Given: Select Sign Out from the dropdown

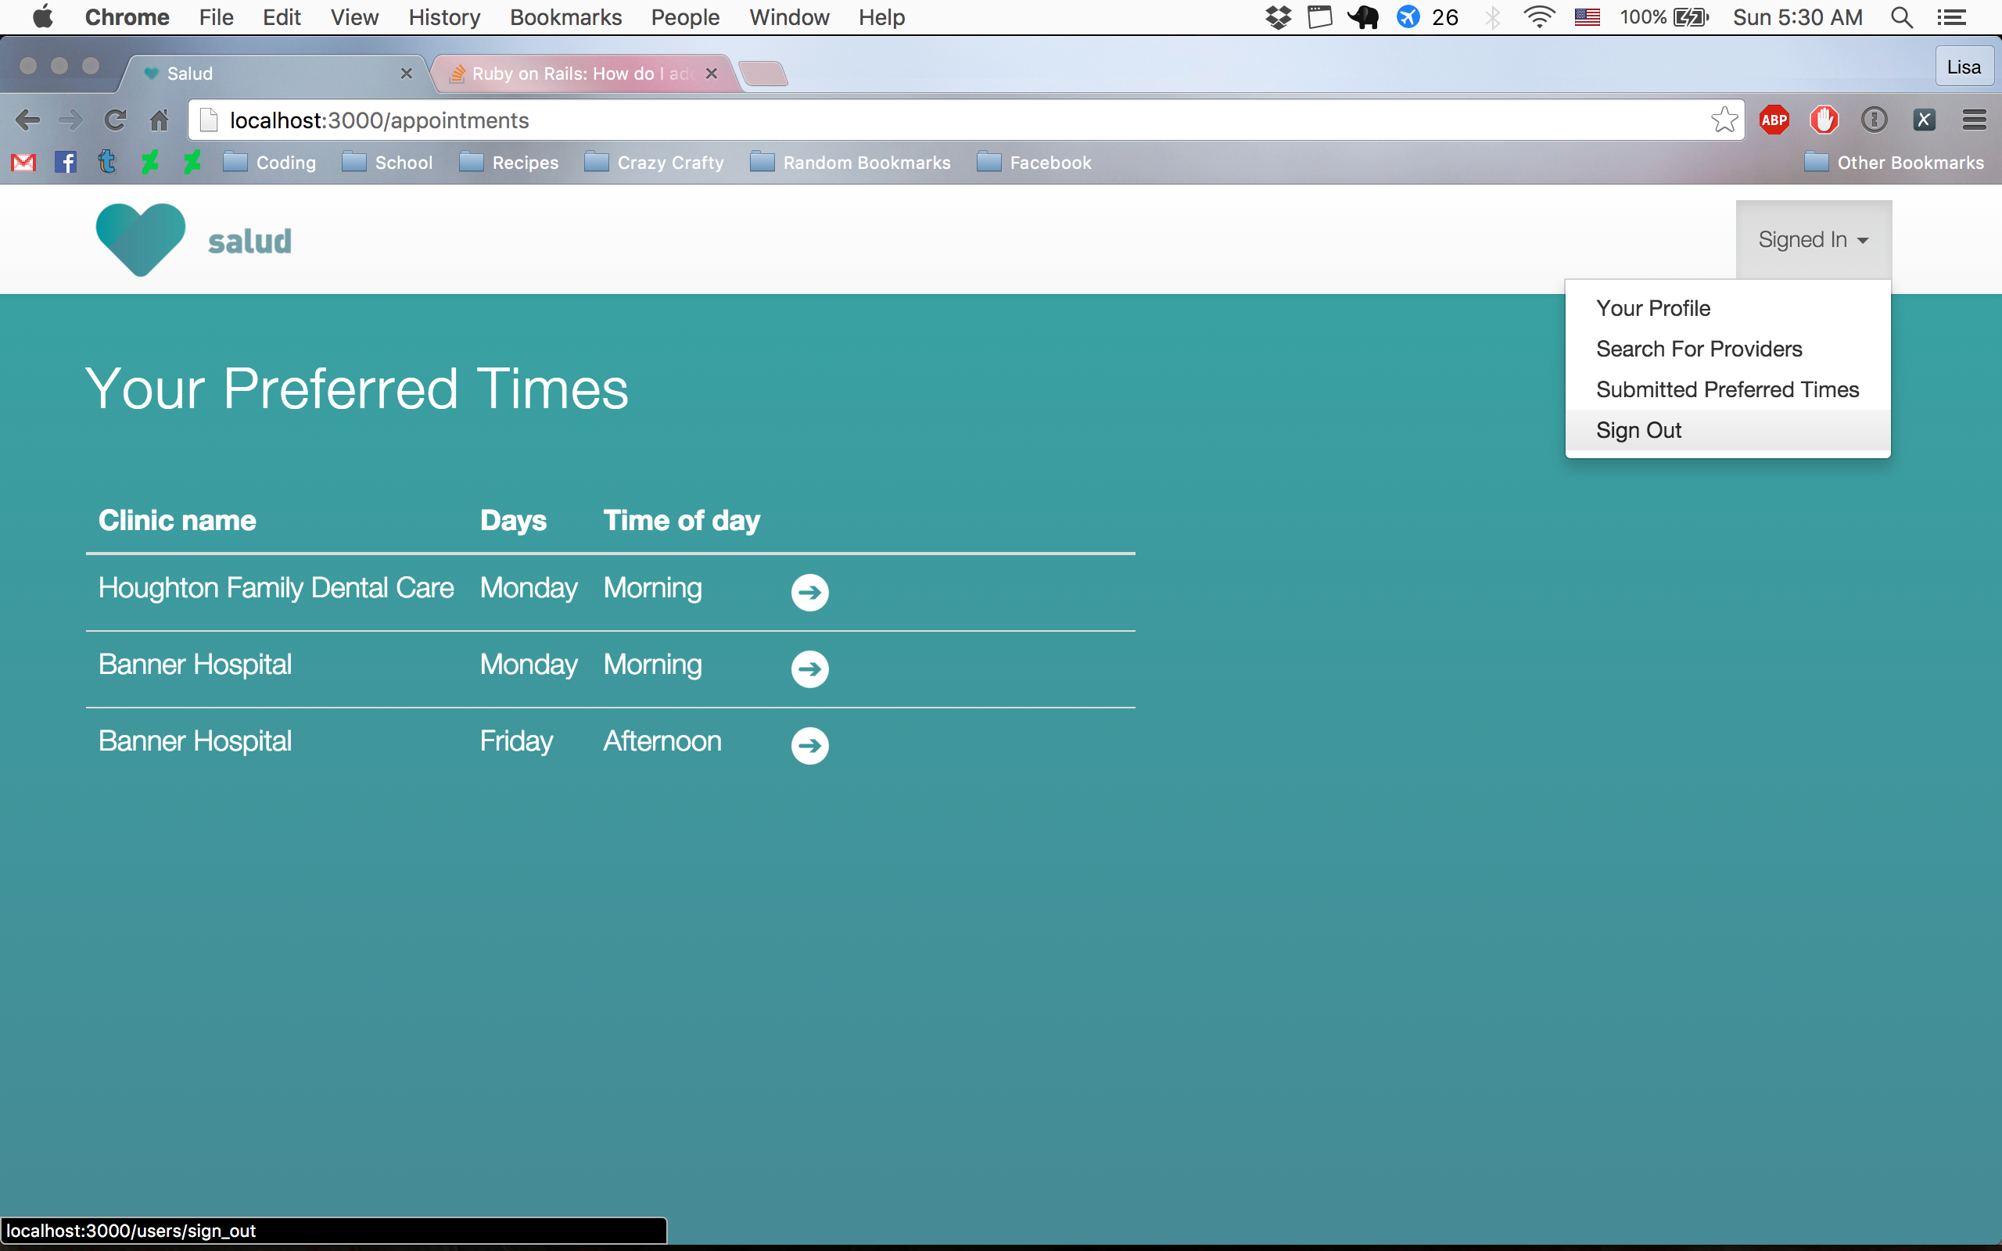Looking at the screenshot, I should pyautogui.click(x=1638, y=430).
